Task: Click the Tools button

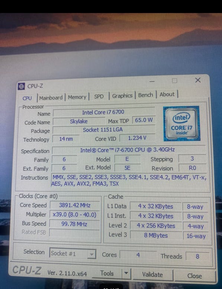Action: (107, 273)
